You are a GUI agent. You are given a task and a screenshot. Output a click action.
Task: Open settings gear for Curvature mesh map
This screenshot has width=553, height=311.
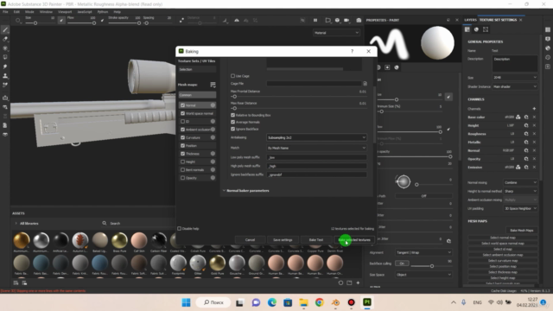(x=213, y=137)
